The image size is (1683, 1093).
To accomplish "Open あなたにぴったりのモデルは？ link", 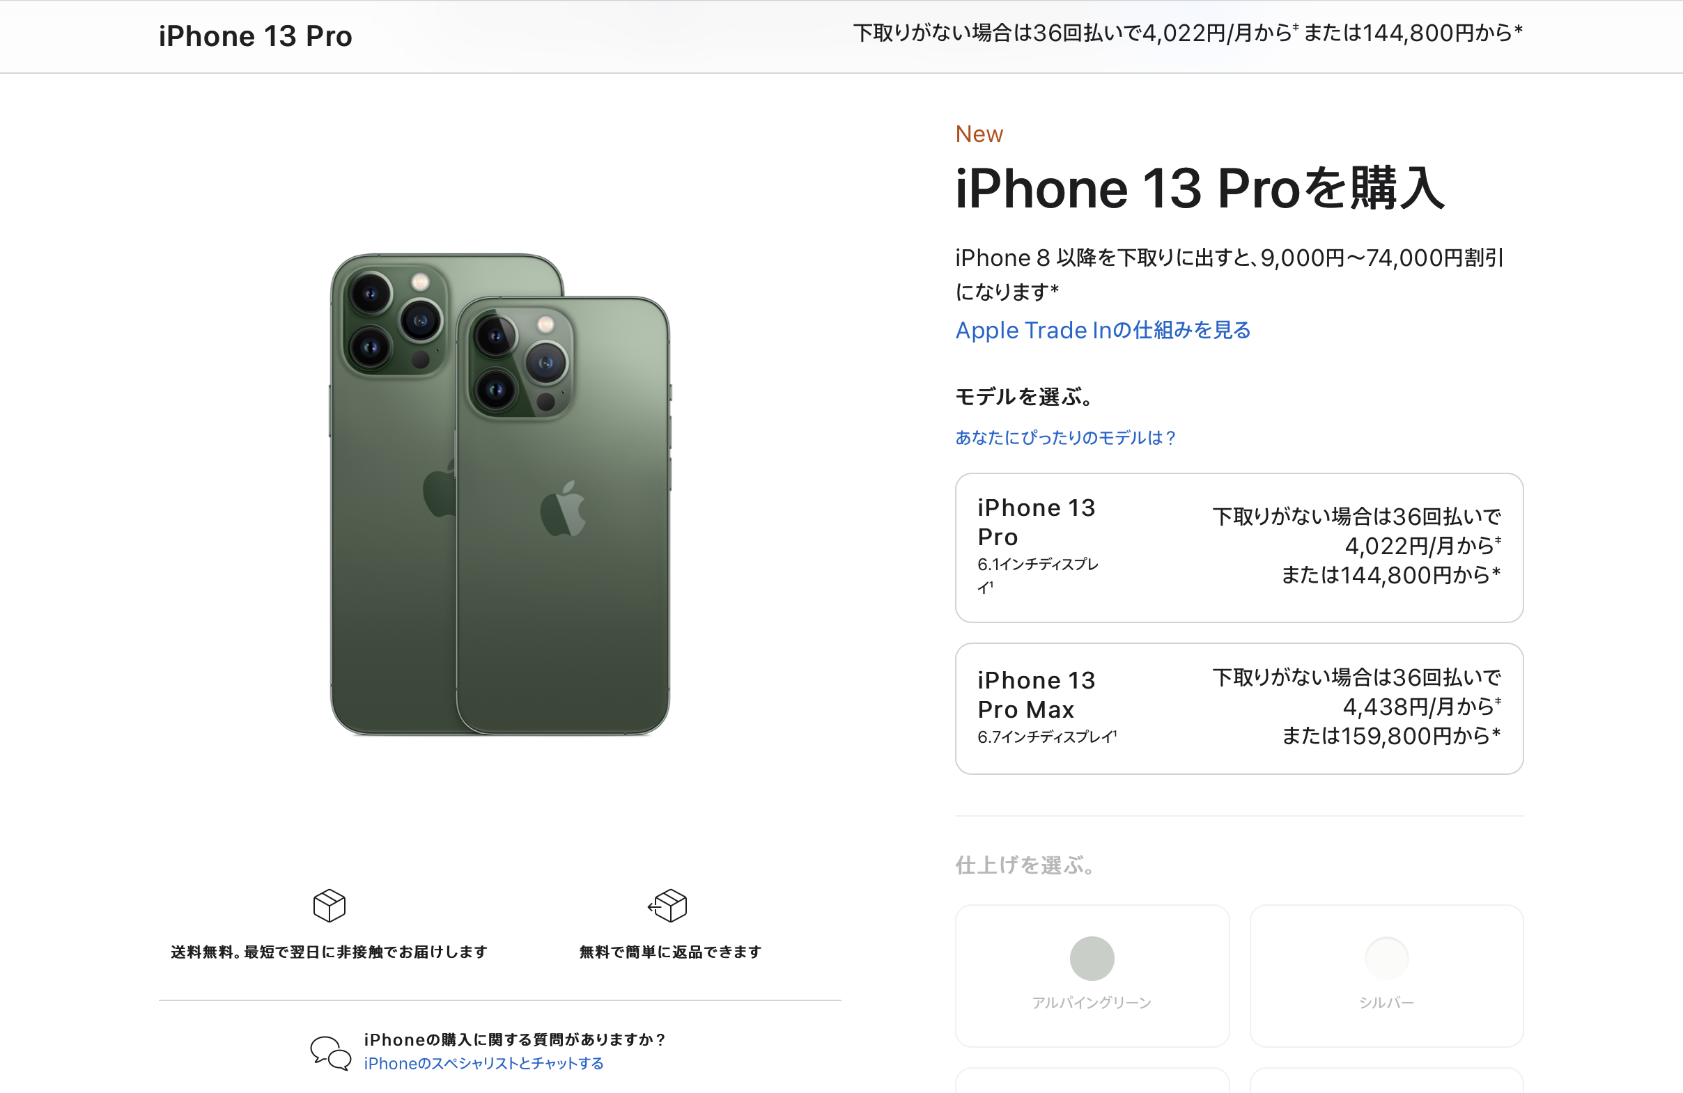I will click(x=1065, y=437).
